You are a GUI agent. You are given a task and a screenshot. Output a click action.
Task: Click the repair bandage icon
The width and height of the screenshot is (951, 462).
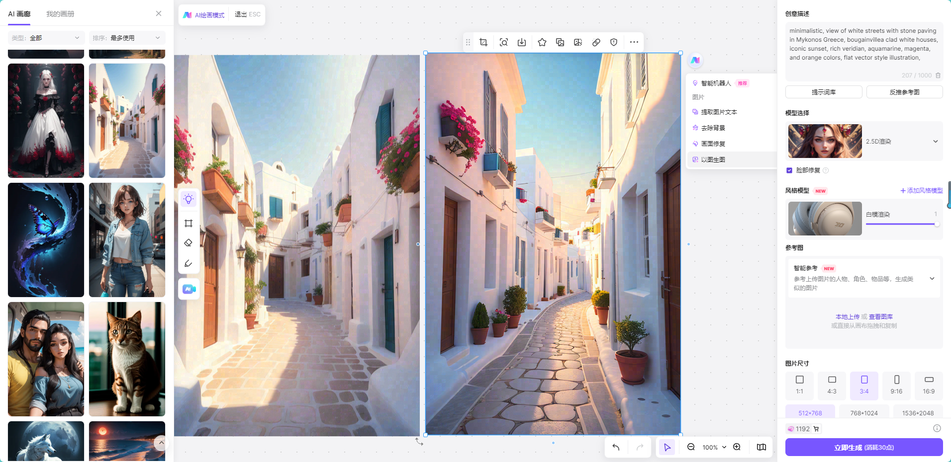(x=596, y=42)
